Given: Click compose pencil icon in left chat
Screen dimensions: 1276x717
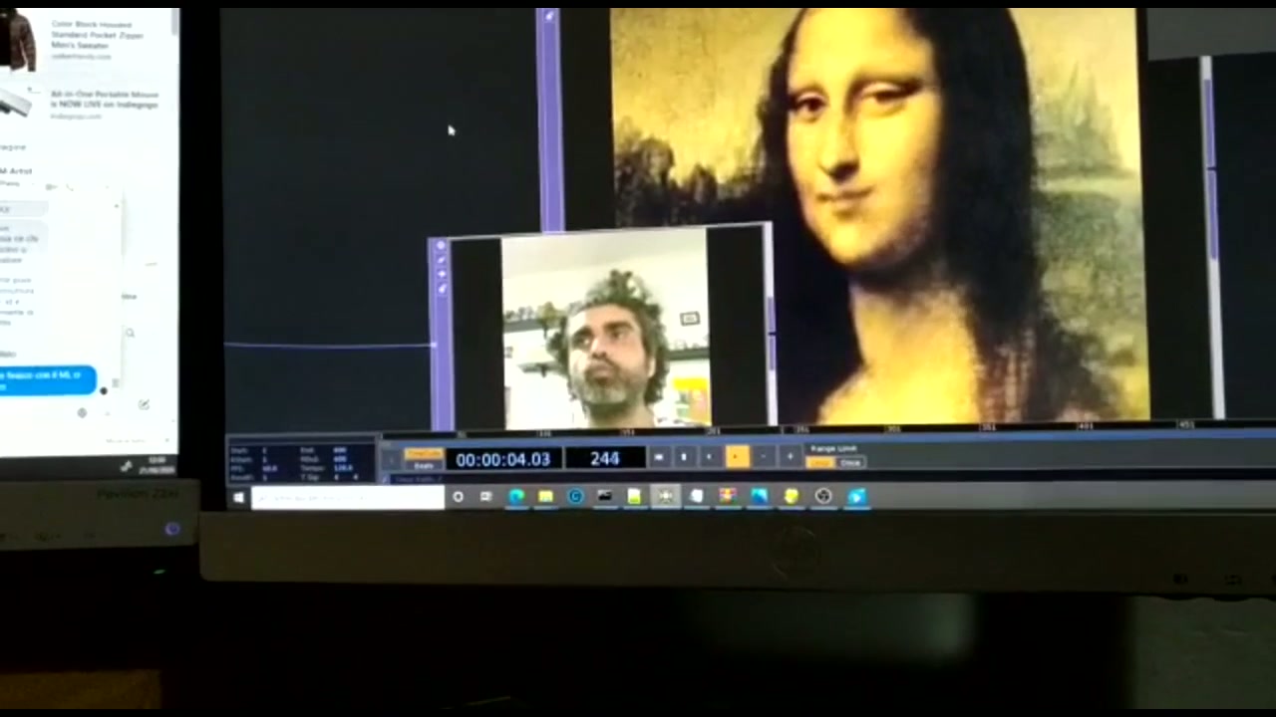Looking at the screenshot, I should [x=144, y=404].
